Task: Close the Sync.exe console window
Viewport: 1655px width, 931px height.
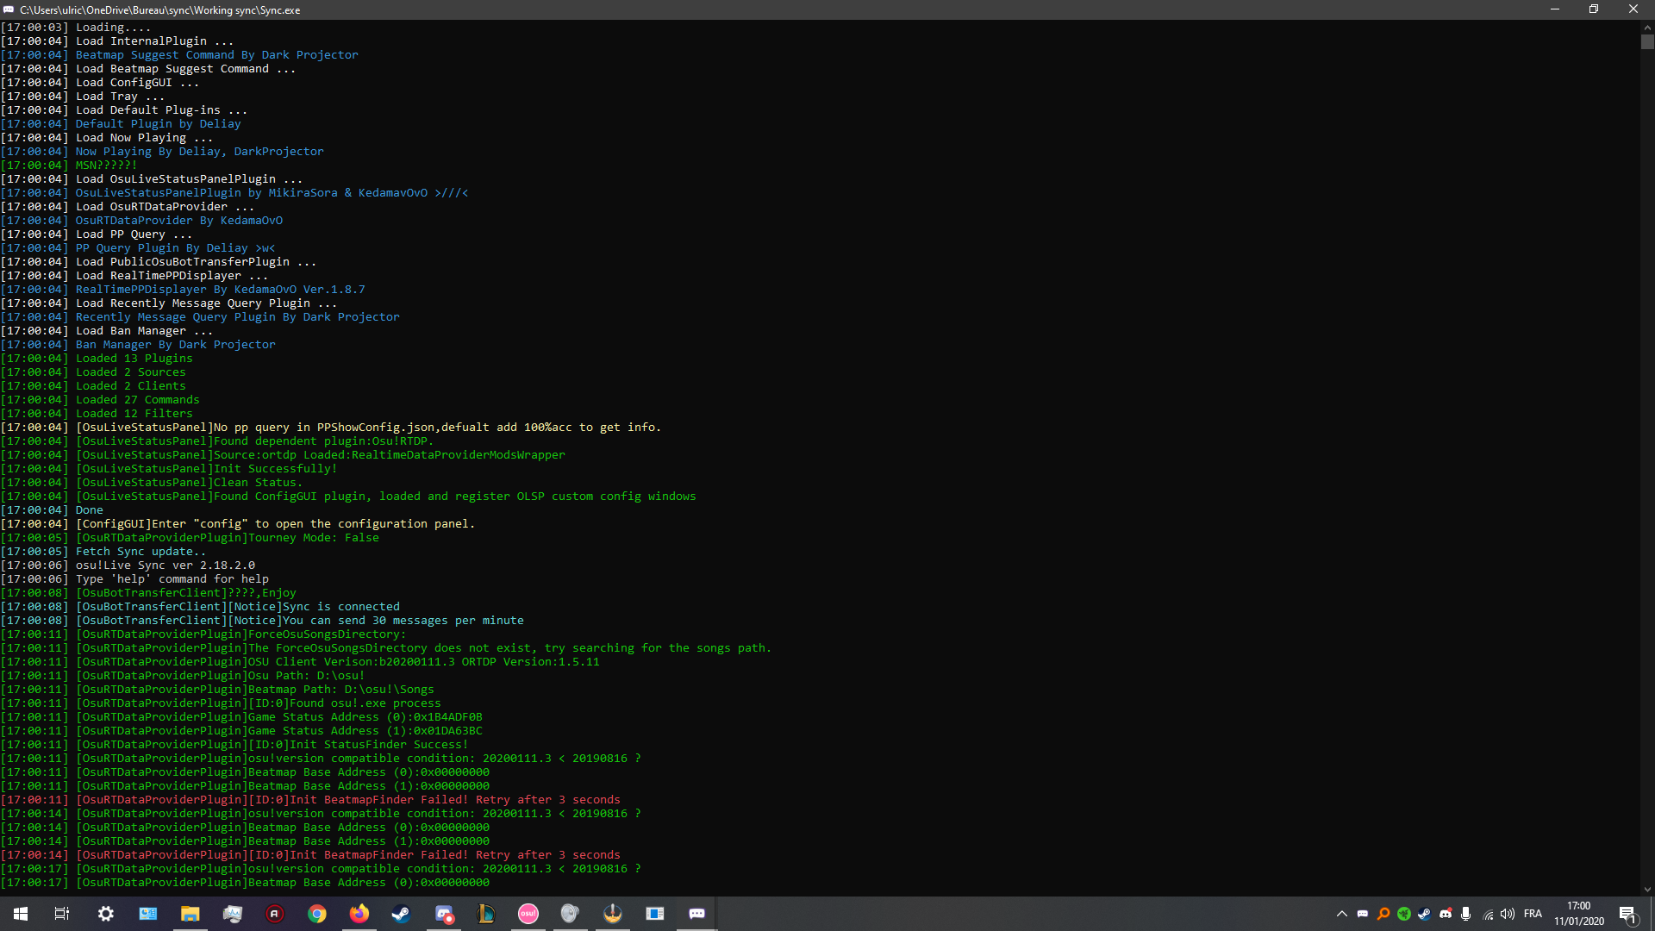Action: [x=1633, y=9]
